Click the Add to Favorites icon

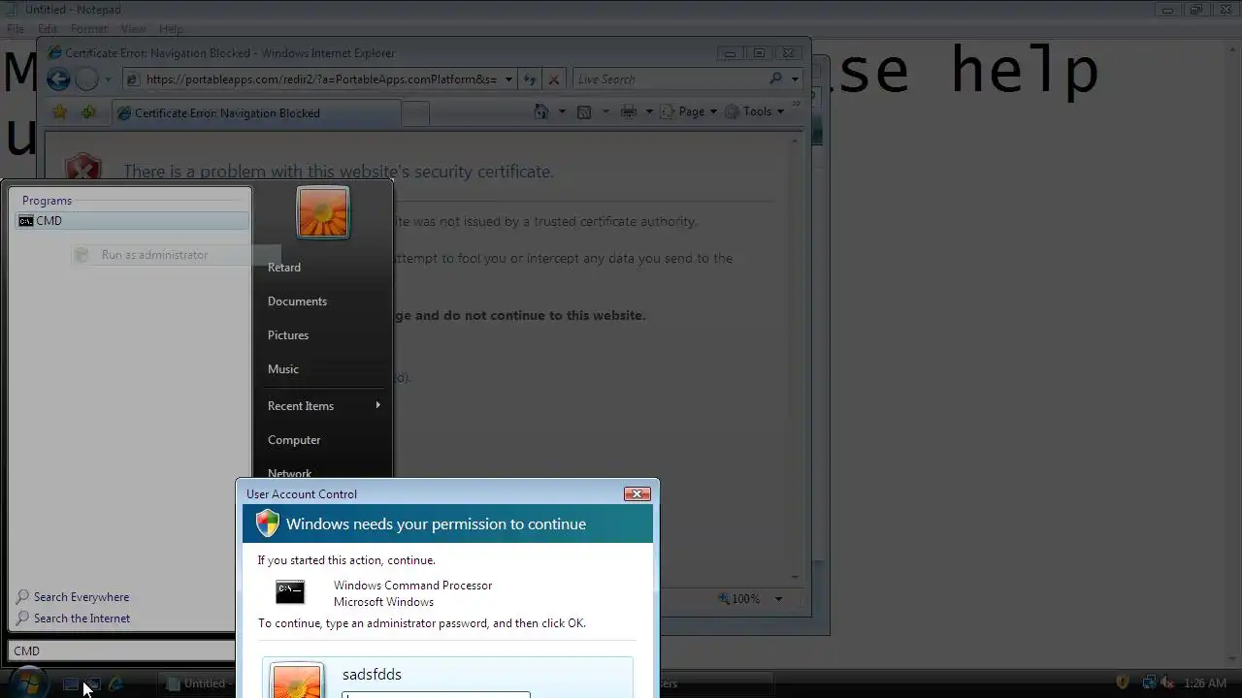coord(88,112)
